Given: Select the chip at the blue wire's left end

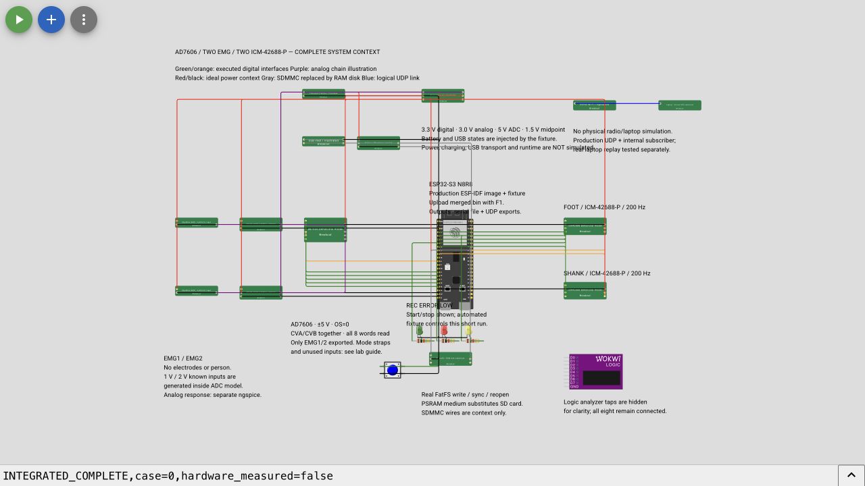Looking at the screenshot, I should (x=595, y=105).
